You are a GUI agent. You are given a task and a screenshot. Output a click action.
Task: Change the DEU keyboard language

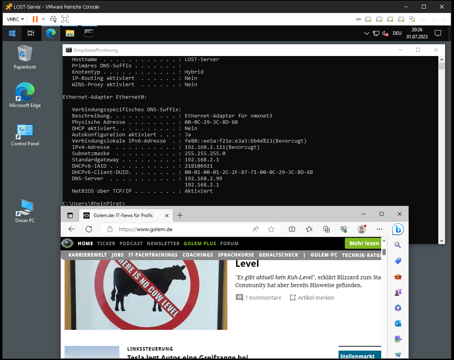(x=397, y=33)
